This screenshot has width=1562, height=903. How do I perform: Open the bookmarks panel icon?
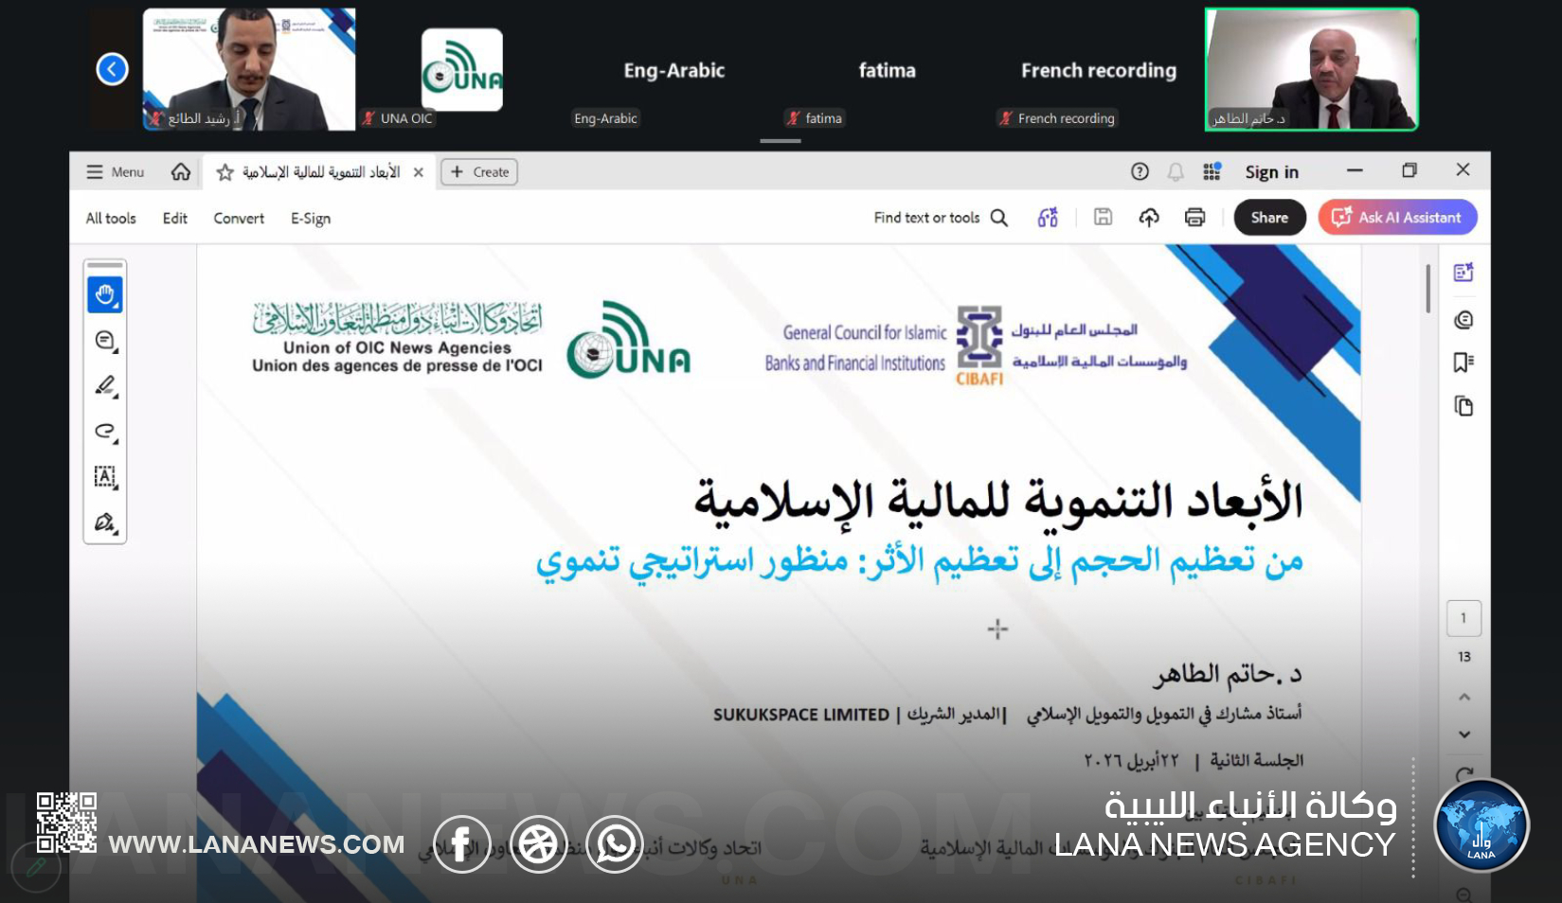point(1463,363)
